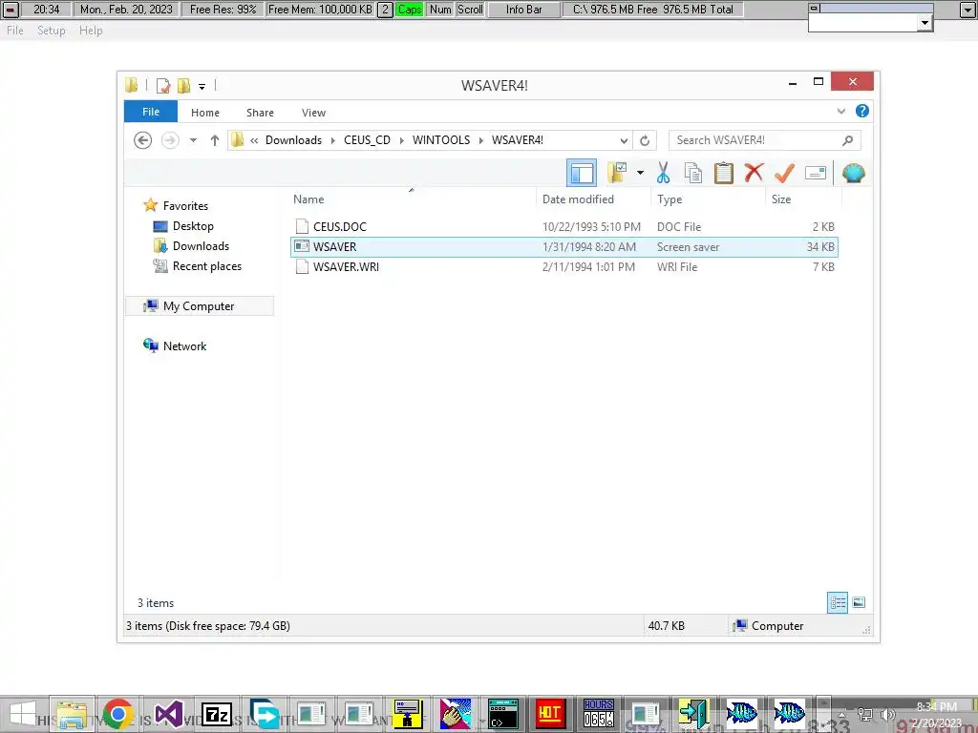Select the WSAVER screen saver file
This screenshot has width=978, height=733.
point(563,247)
